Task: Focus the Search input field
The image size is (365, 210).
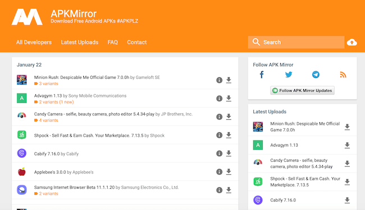Action: coord(296,42)
